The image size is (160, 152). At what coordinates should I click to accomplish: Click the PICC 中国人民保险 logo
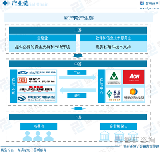[36, 80]
